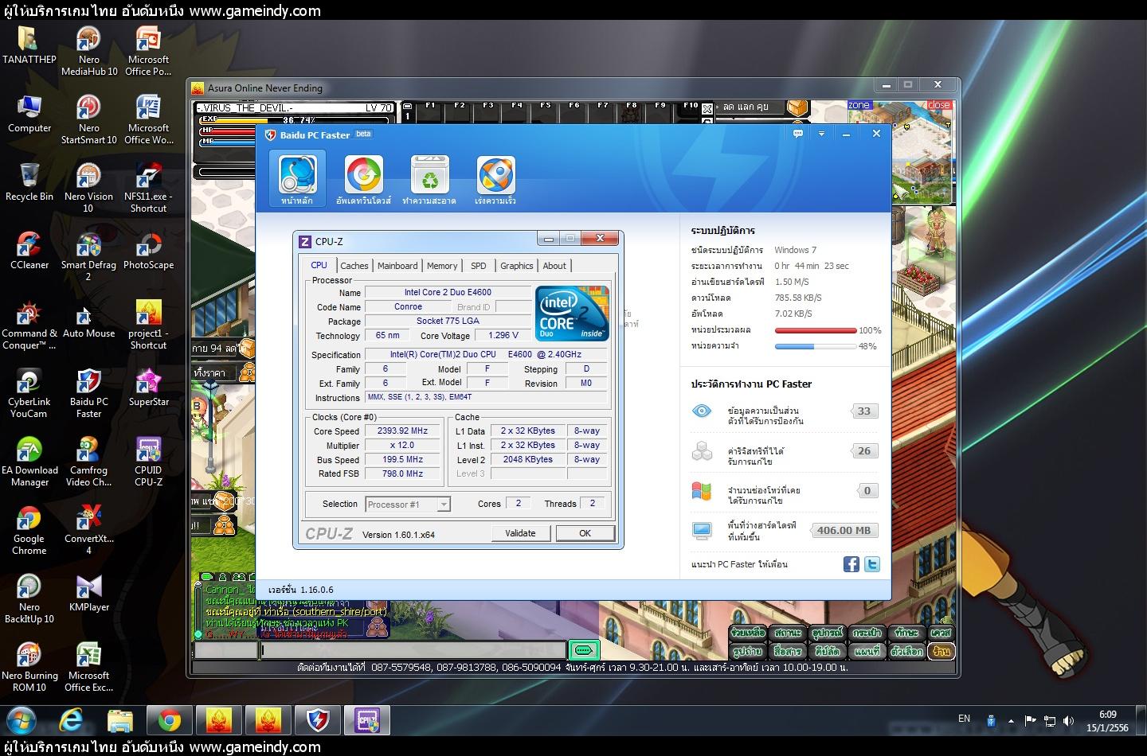Open the CCleaner desktop shortcut

(x=29, y=251)
